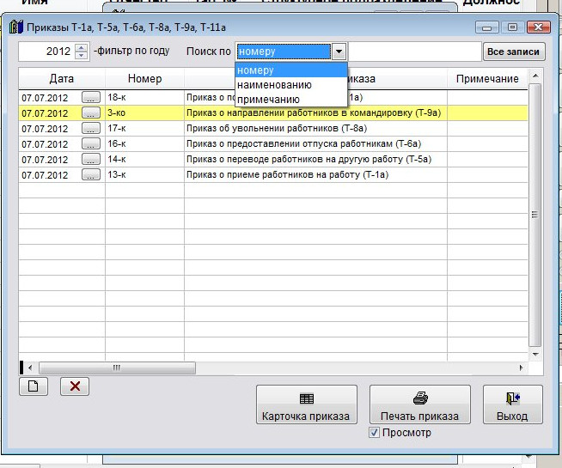The width and height of the screenshot is (562, 468).
Task: Maximize the Приказы window
Action: (x=512, y=27)
